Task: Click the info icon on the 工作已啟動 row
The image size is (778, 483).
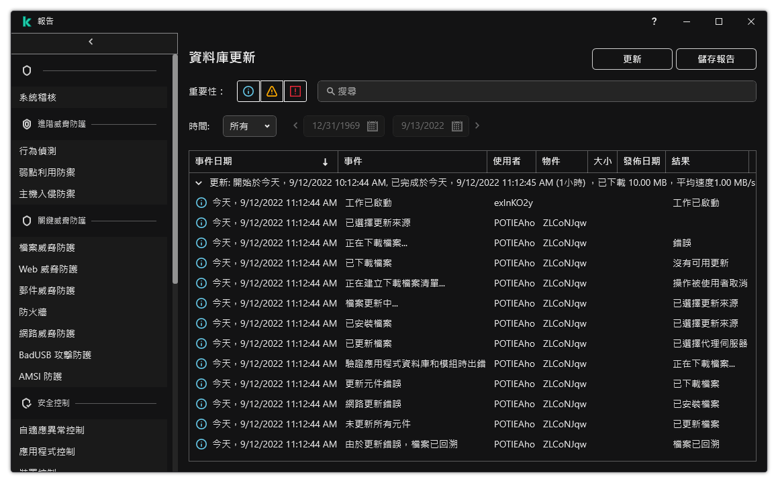Action: (201, 202)
